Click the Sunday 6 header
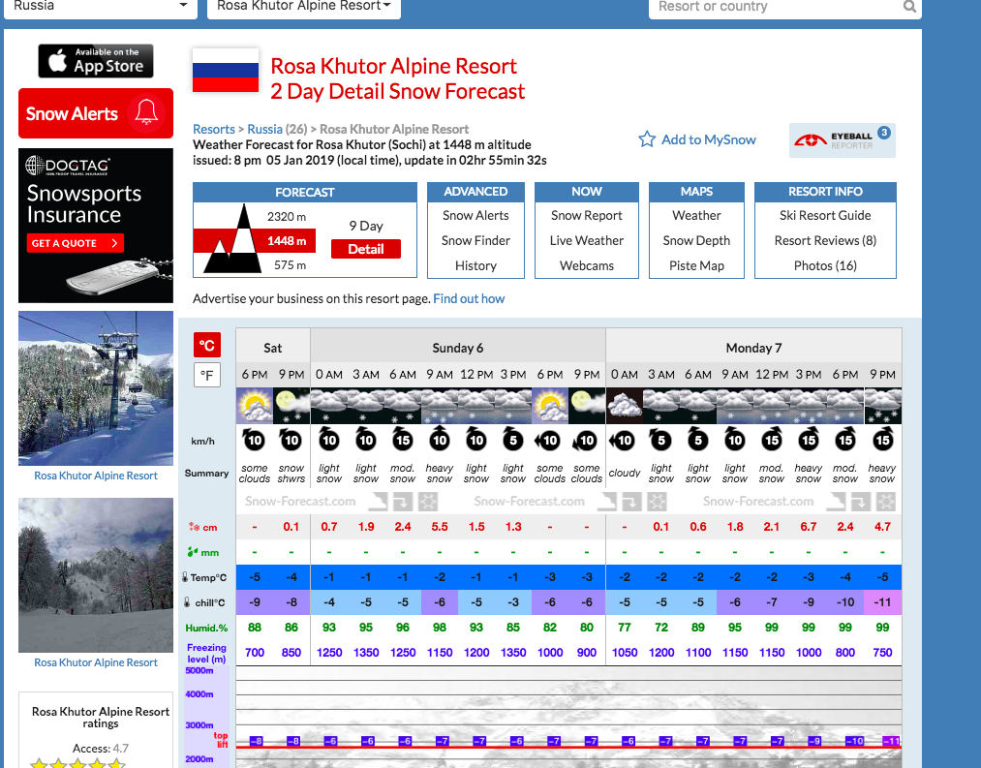The width and height of the screenshot is (981, 768). [458, 348]
